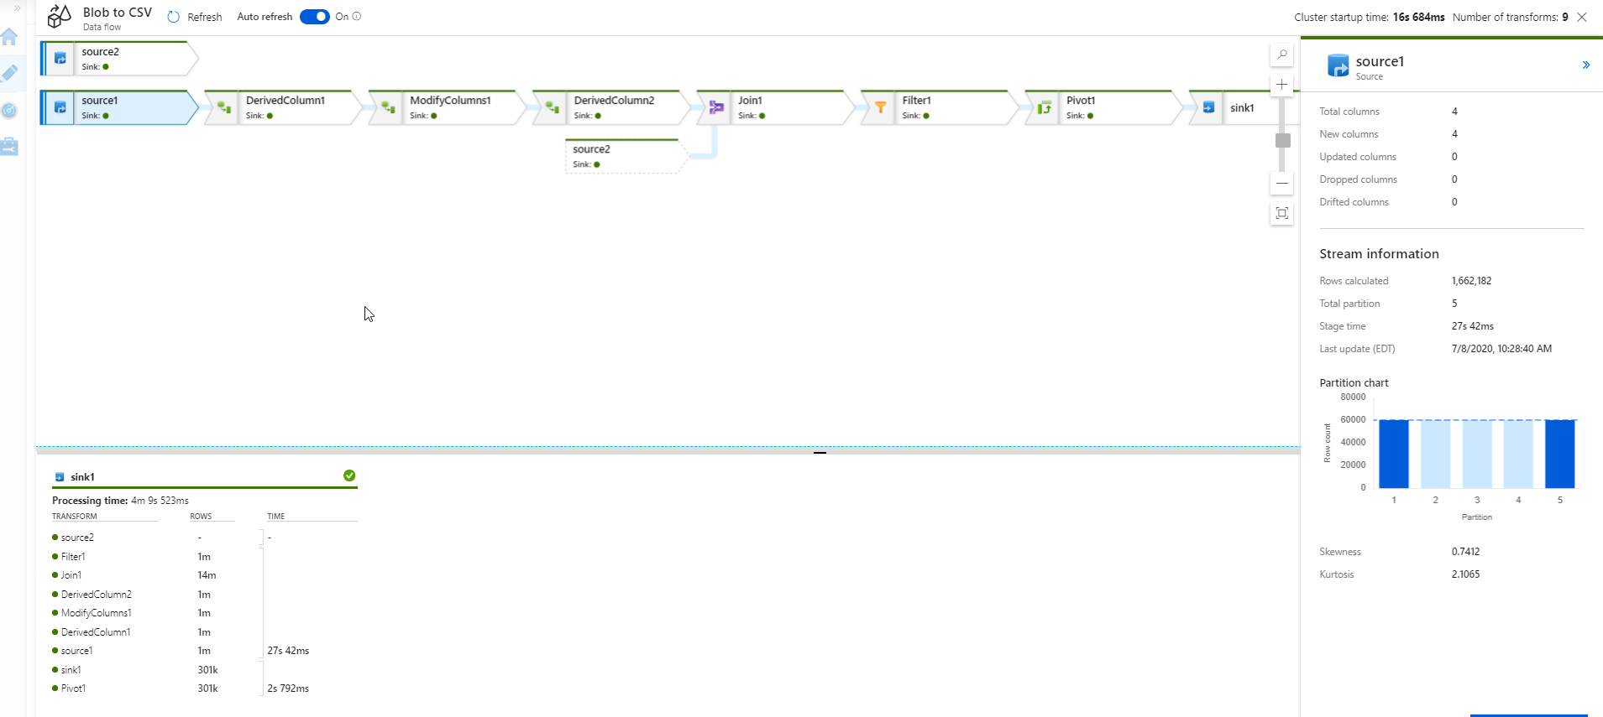This screenshot has height=717, width=1603.
Task: Select the sink1 node icon in graph
Action: tap(1208, 107)
